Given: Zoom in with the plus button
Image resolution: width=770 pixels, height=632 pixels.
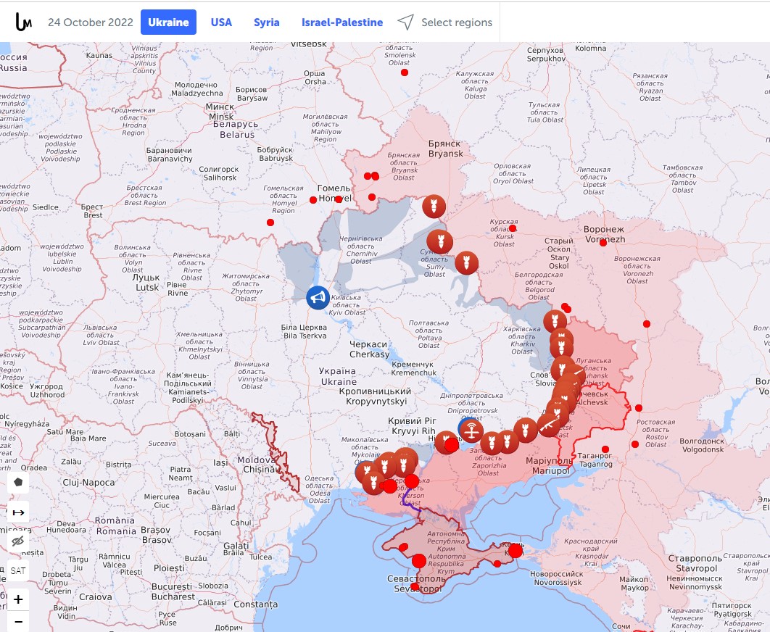Looking at the screenshot, I should point(18,599).
